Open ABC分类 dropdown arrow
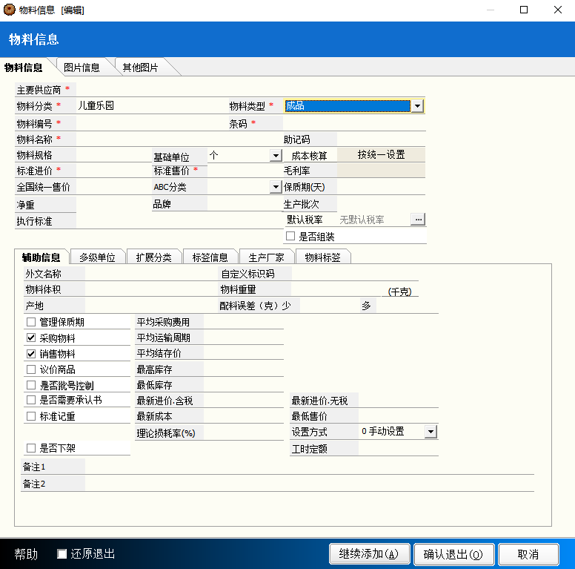575x569 pixels. [x=276, y=187]
